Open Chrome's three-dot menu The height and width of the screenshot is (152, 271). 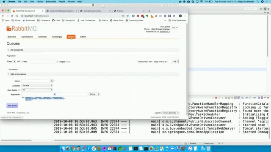click(x=185, y=16)
